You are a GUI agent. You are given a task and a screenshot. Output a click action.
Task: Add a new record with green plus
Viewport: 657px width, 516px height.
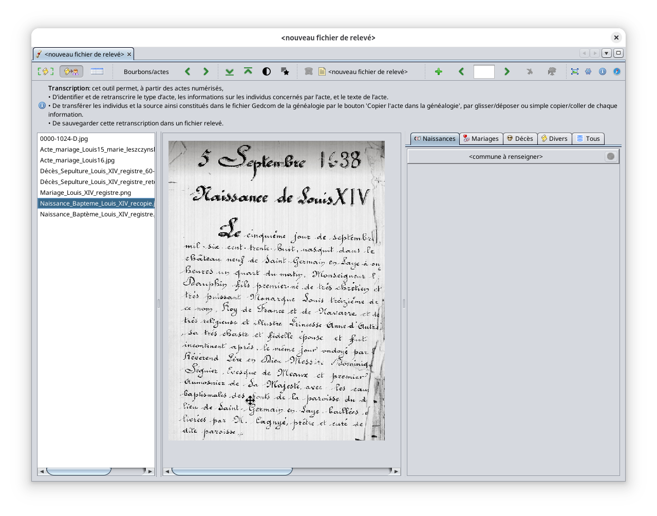tap(438, 71)
